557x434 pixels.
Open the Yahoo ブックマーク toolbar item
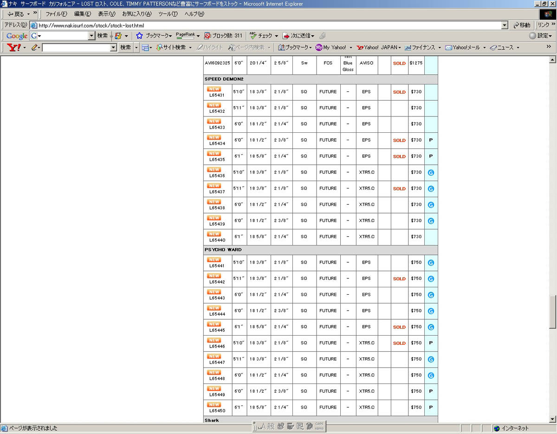click(295, 47)
